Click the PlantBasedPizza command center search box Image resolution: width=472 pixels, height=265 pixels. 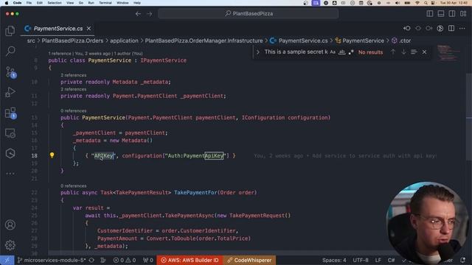[249, 13]
